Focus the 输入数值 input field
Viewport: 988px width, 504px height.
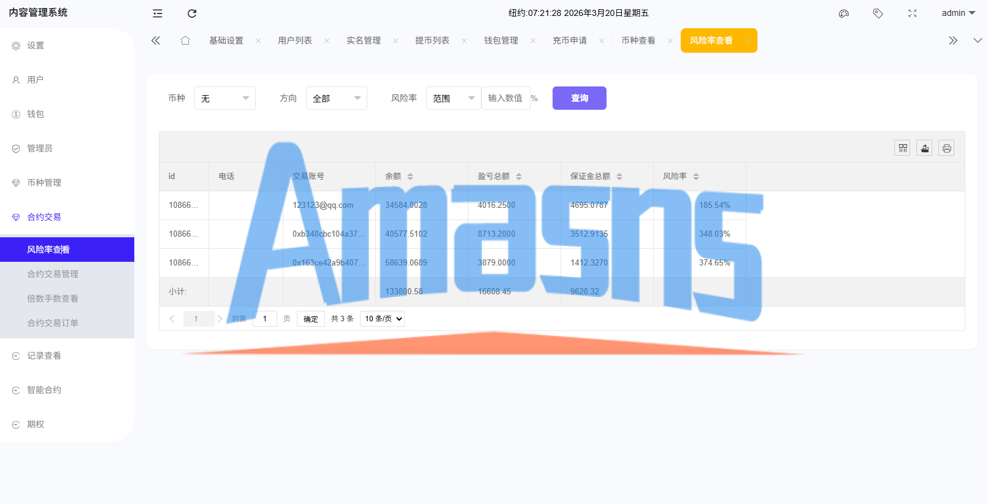[x=506, y=98]
